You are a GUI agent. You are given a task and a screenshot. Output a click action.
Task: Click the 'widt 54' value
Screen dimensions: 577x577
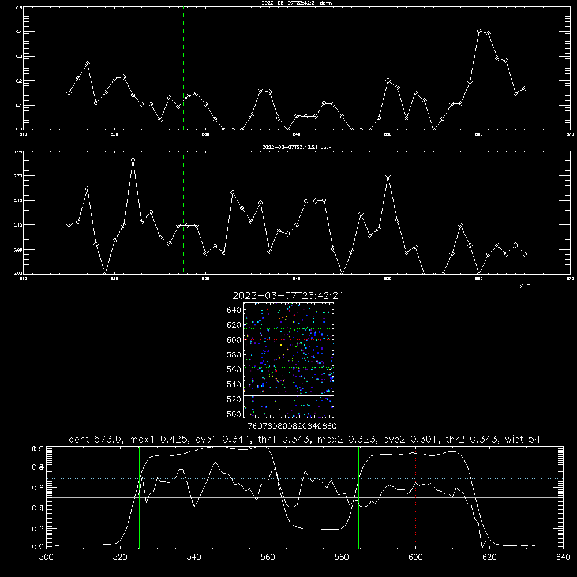pos(523,439)
